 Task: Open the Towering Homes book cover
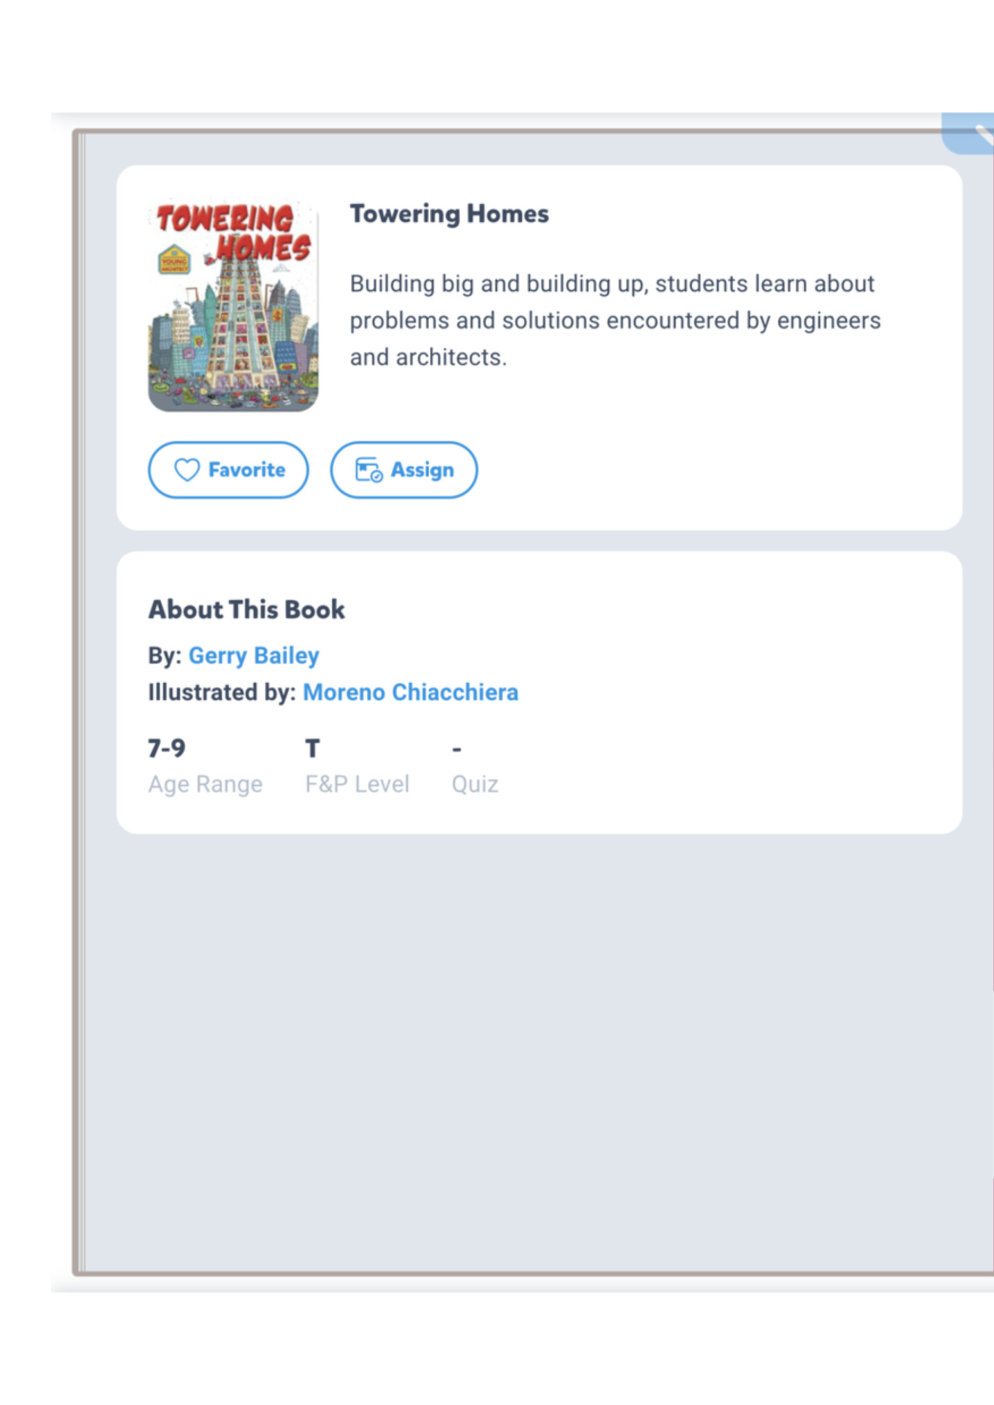pyautogui.click(x=233, y=305)
